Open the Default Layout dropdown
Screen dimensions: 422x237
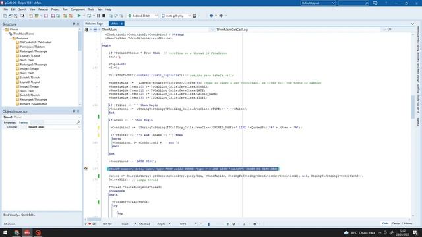(x=334, y=3)
